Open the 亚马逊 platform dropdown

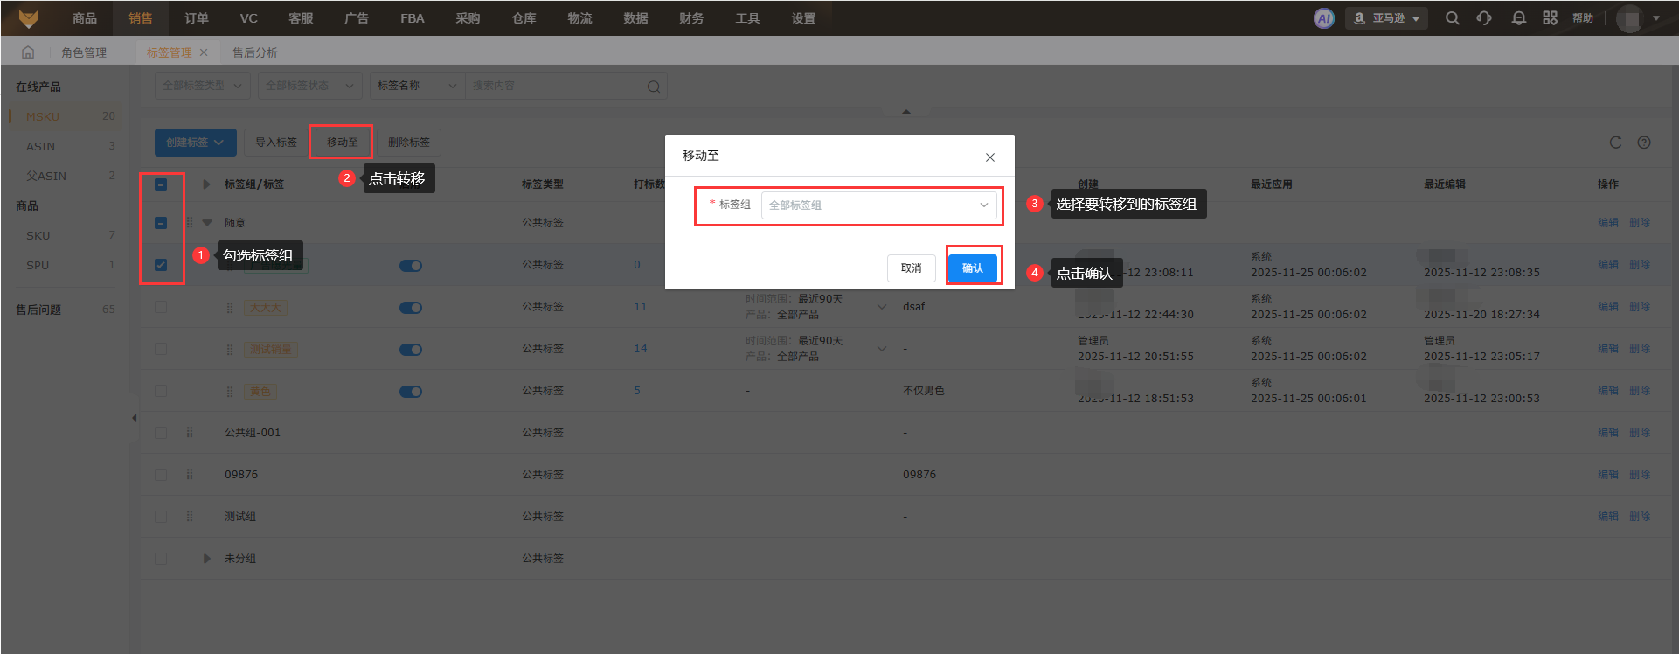click(x=1387, y=18)
